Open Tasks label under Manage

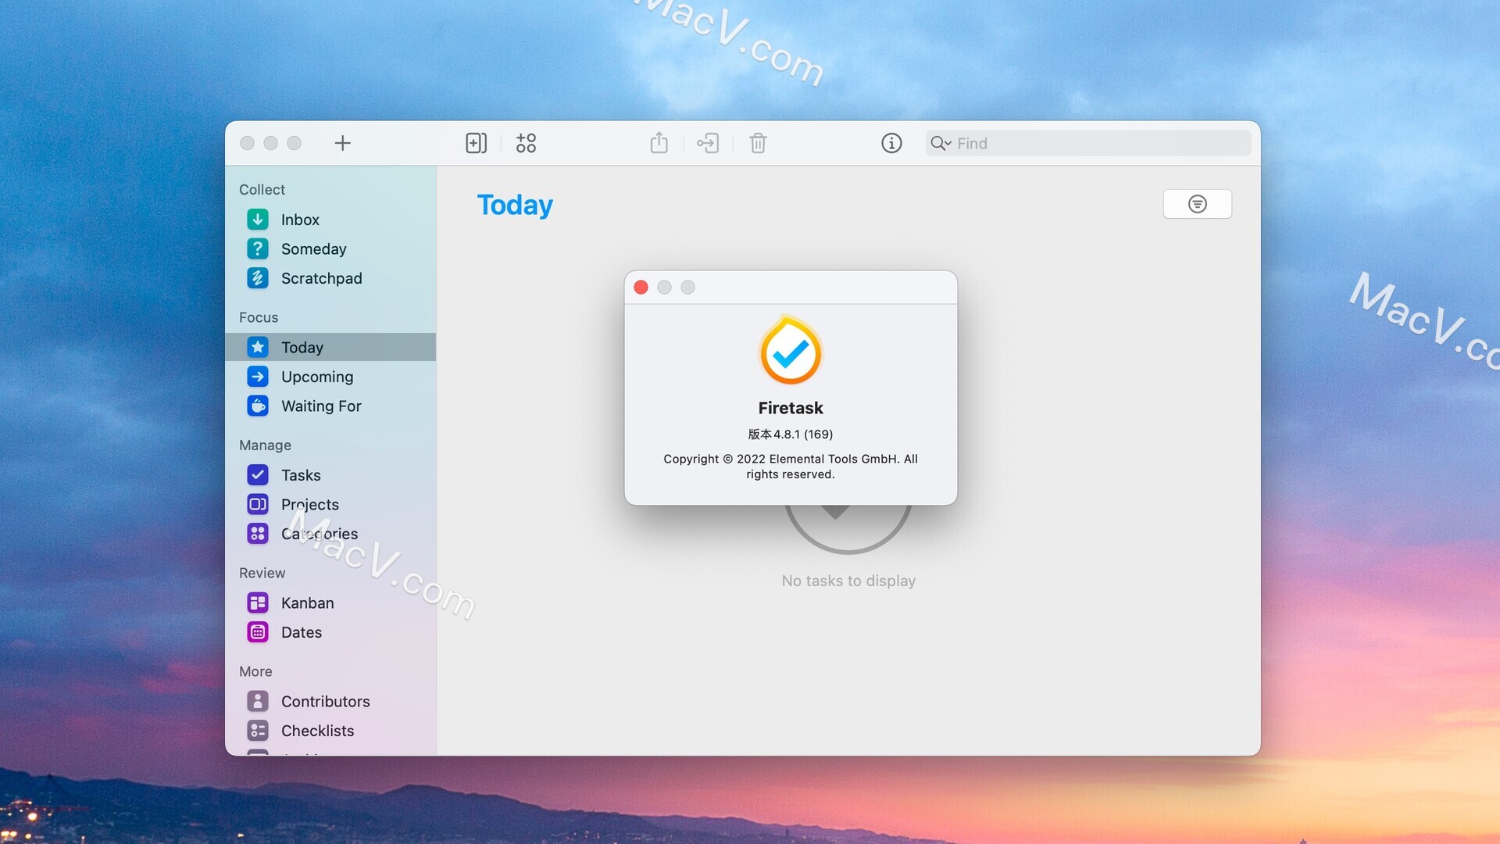tap(301, 475)
